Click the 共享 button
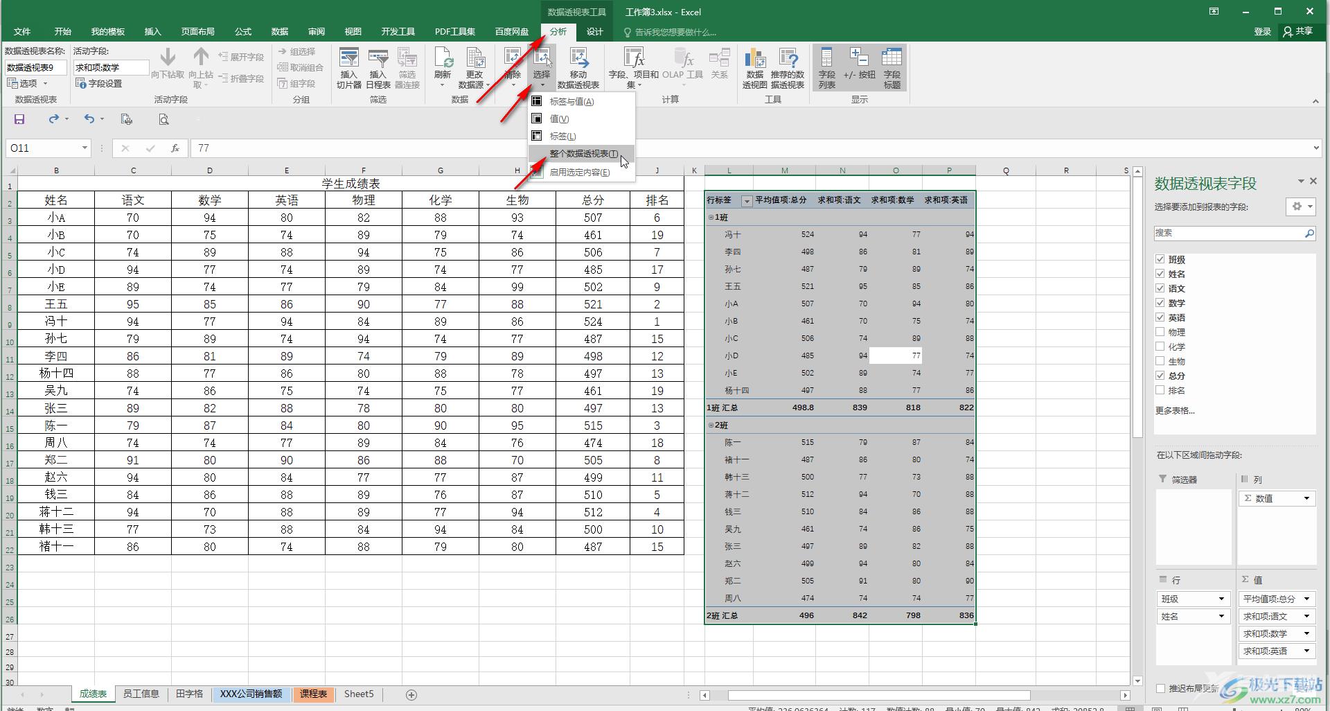Image resolution: width=1330 pixels, height=711 pixels. tap(1299, 32)
